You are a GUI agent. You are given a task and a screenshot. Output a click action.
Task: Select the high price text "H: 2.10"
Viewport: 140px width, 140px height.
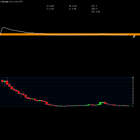tap(73, 6)
